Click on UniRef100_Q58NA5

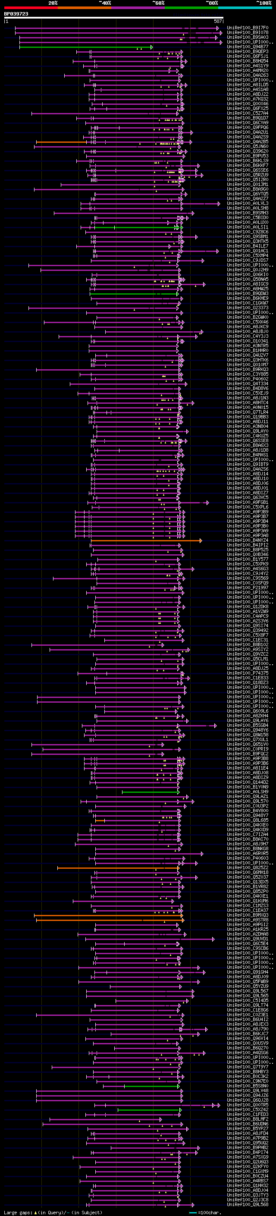click(x=248, y=280)
